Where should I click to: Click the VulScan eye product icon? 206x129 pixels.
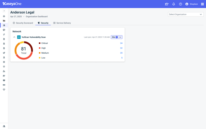(x=19, y=37)
